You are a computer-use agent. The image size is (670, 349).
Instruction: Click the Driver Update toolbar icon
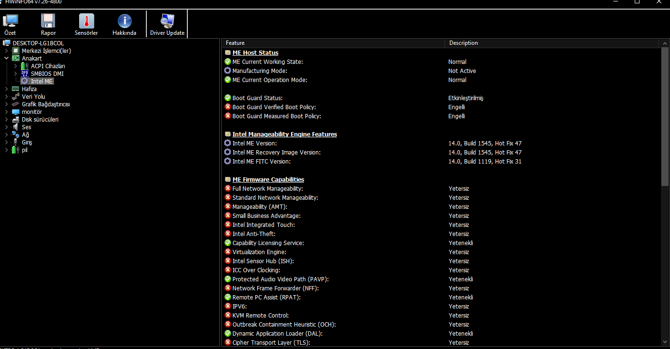(x=167, y=21)
